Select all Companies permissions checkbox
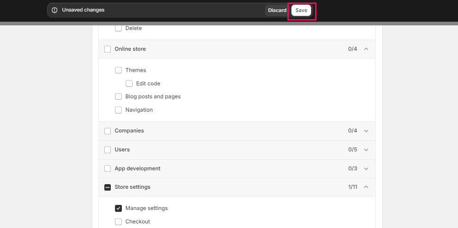The height and width of the screenshot is (228, 458). 108,131
